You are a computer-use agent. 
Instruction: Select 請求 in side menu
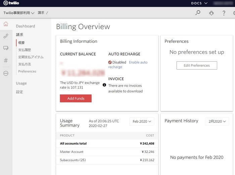click(x=19, y=35)
